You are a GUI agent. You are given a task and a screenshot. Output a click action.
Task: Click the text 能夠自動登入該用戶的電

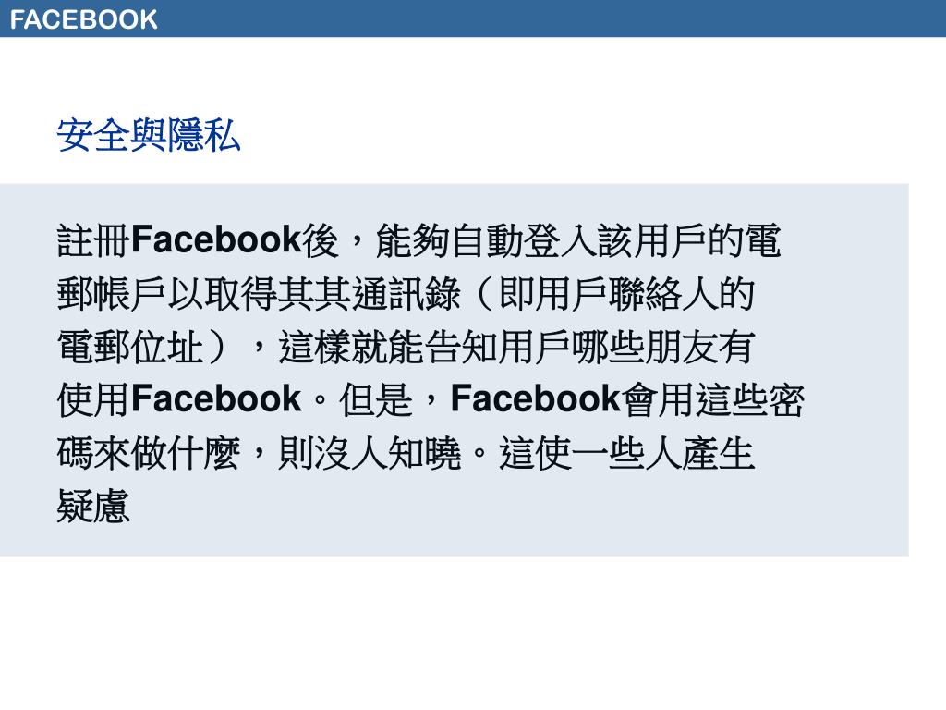point(578,240)
